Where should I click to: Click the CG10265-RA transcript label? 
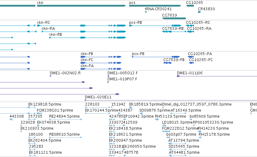(x=199, y=28)
